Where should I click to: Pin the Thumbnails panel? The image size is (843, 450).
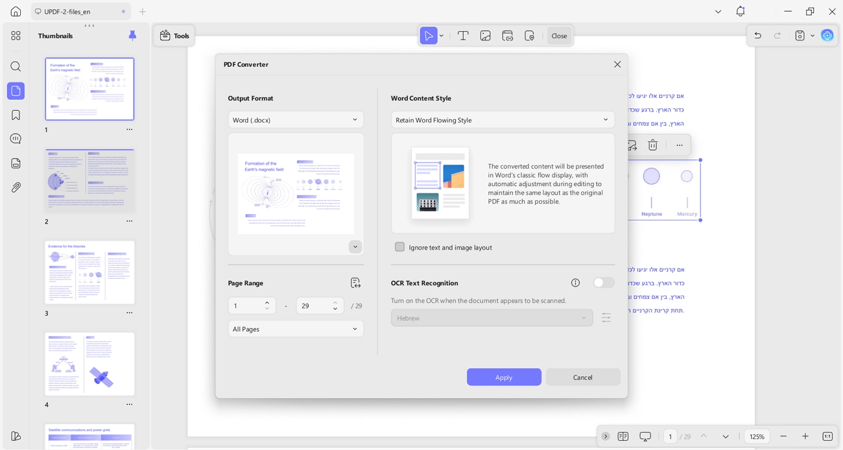(132, 36)
